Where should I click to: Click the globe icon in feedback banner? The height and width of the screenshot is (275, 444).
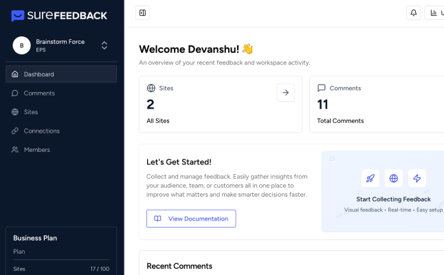tap(394, 178)
